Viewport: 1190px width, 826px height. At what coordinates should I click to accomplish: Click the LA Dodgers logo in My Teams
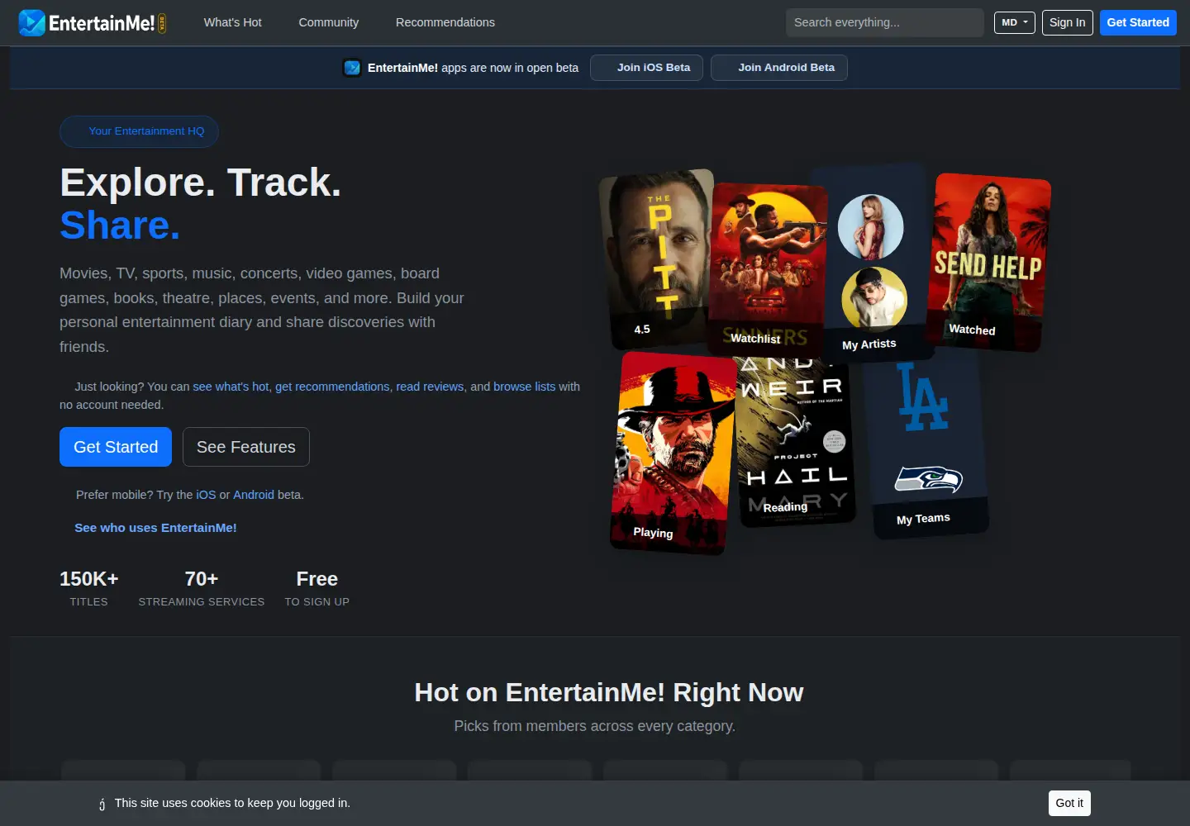point(922,397)
